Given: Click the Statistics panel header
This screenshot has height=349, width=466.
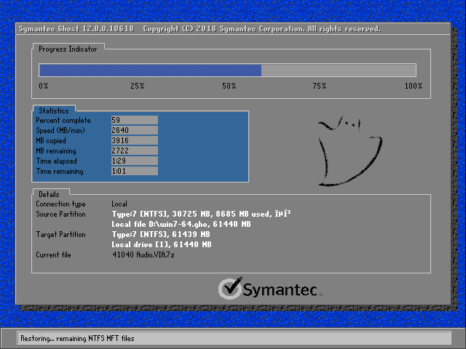Looking at the screenshot, I should [54, 111].
